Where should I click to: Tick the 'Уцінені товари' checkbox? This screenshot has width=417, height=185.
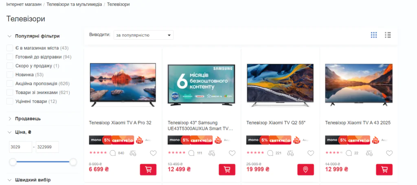pos(10,101)
